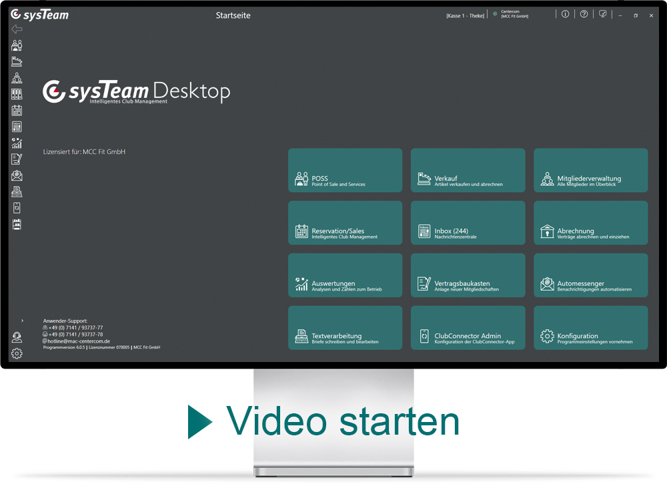Select the Mitgliederverwaltung sidebar icon

[17, 78]
